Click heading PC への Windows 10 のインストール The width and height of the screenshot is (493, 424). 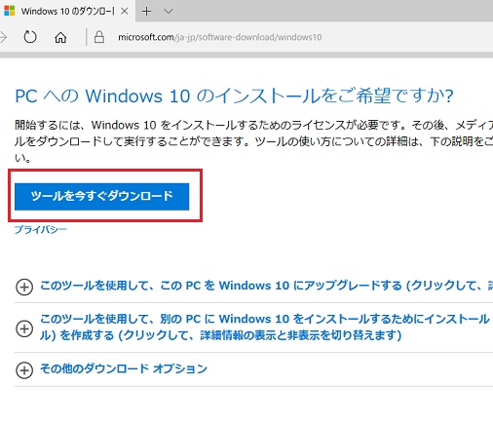234,96
